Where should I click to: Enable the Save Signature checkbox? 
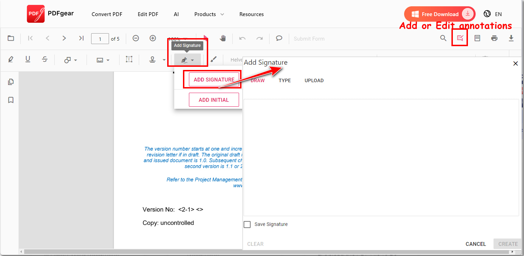tap(247, 224)
